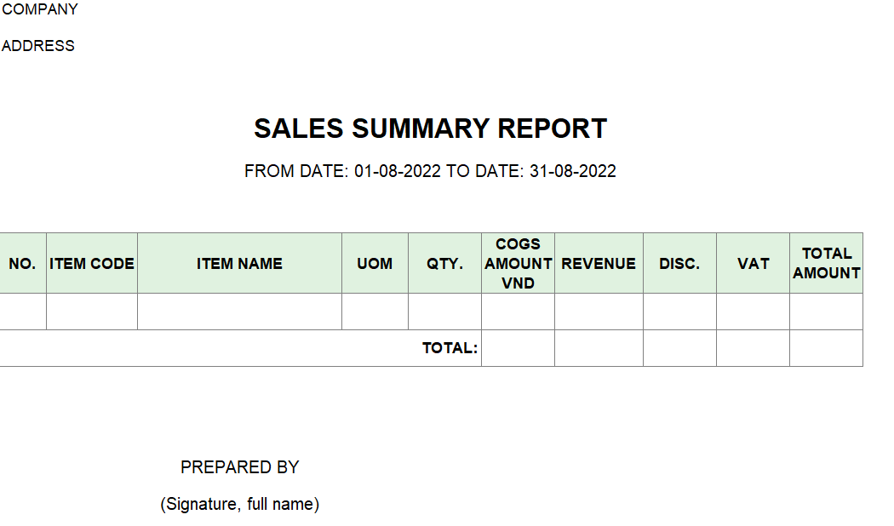Click the ITEM NAME header cell
Image resolution: width=894 pixels, height=526 pixels.
click(239, 263)
